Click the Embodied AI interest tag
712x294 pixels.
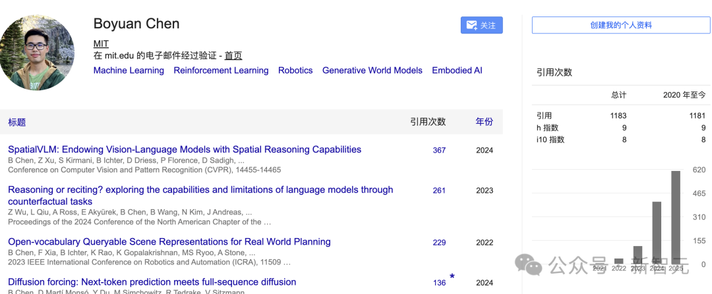pyautogui.click(x=457, y=70)
